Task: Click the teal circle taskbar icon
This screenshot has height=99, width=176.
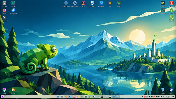Action: coord(118,97)
